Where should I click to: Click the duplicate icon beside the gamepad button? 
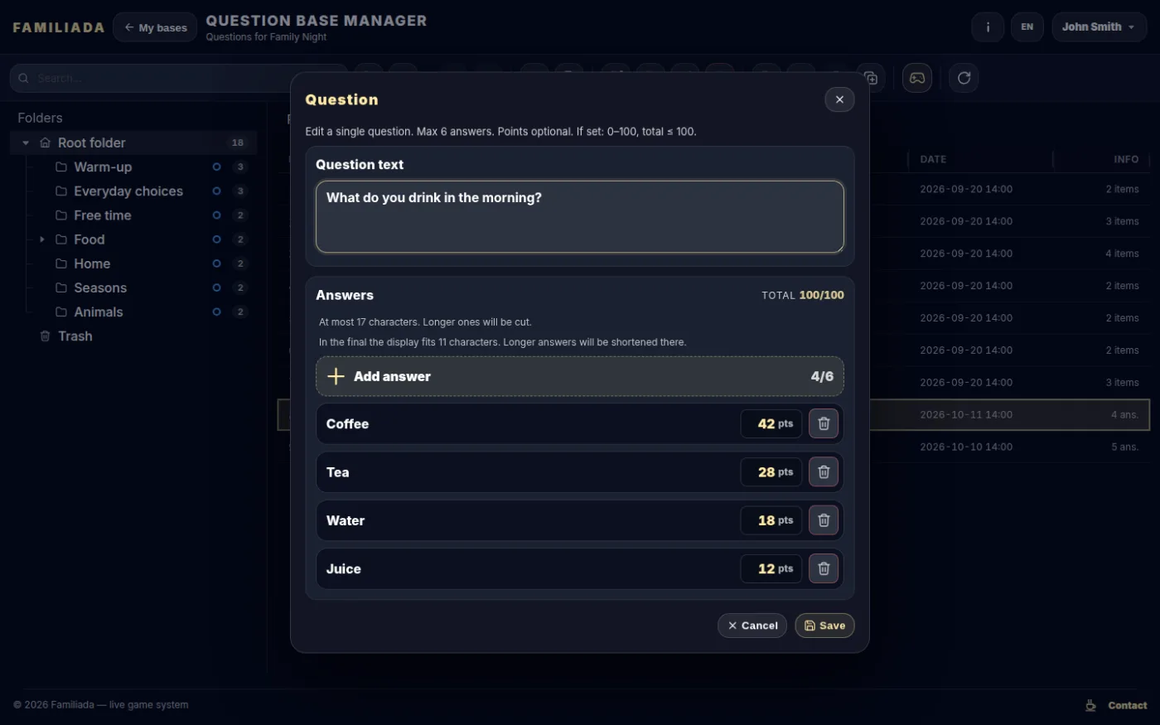871,78
